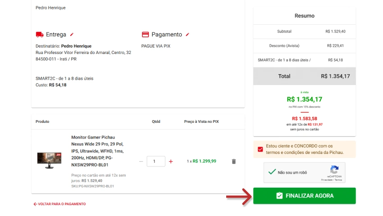
Task: Decrease quantity with the minus icon
Action: coord(141,162)
